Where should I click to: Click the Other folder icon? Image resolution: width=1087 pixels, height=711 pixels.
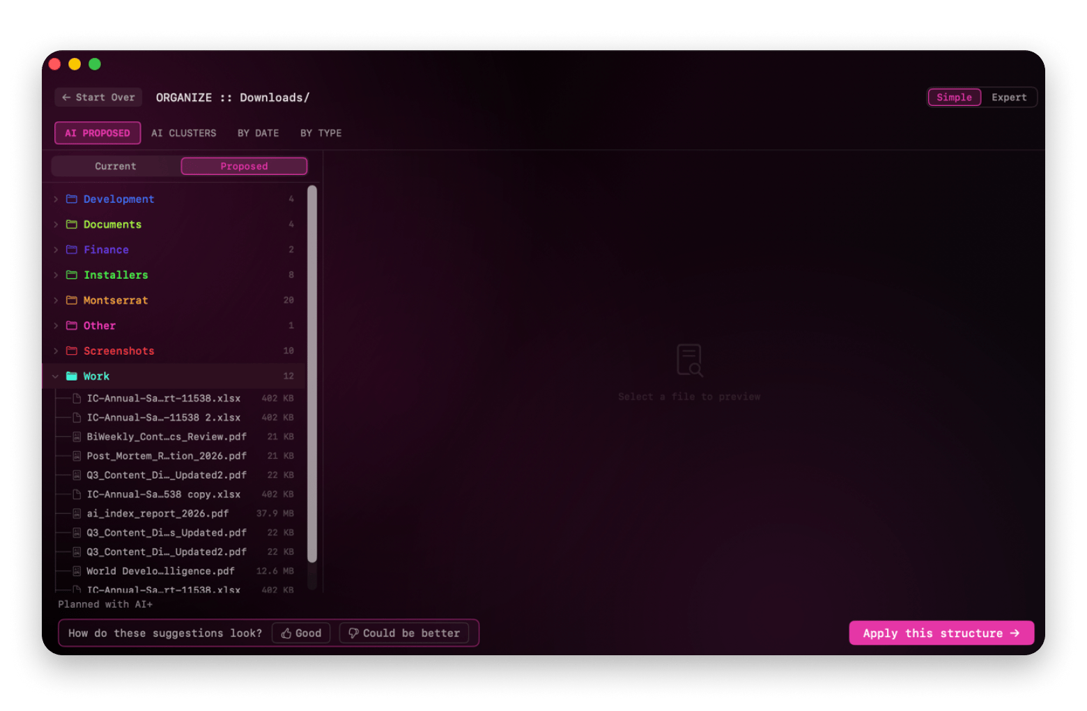[72, 326]
